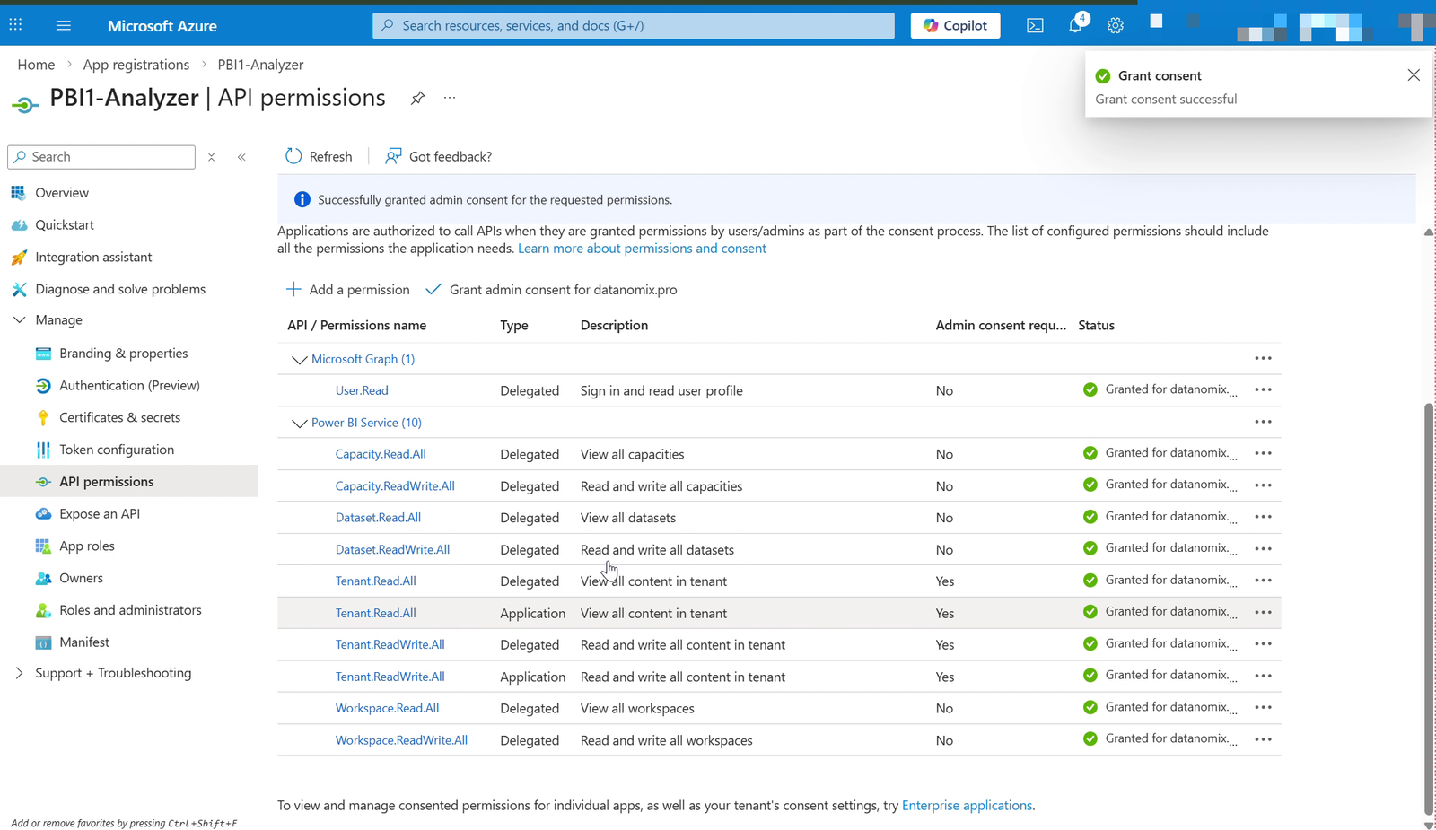Open more options ellipsis beside page title
This screenshot has width=1436, height=830.
450,98
